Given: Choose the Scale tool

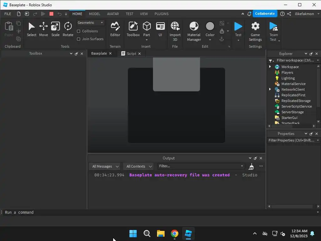Looking at the screenshot, I should (x=55, y=29).
